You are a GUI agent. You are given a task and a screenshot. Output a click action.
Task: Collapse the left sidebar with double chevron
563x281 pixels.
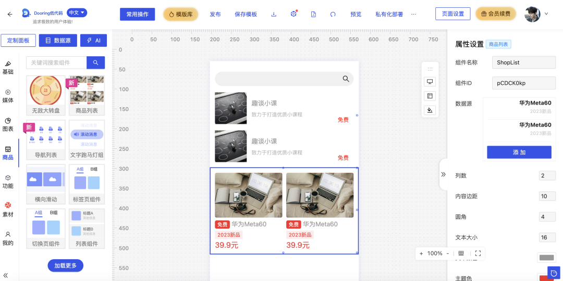tap(5, 275)
